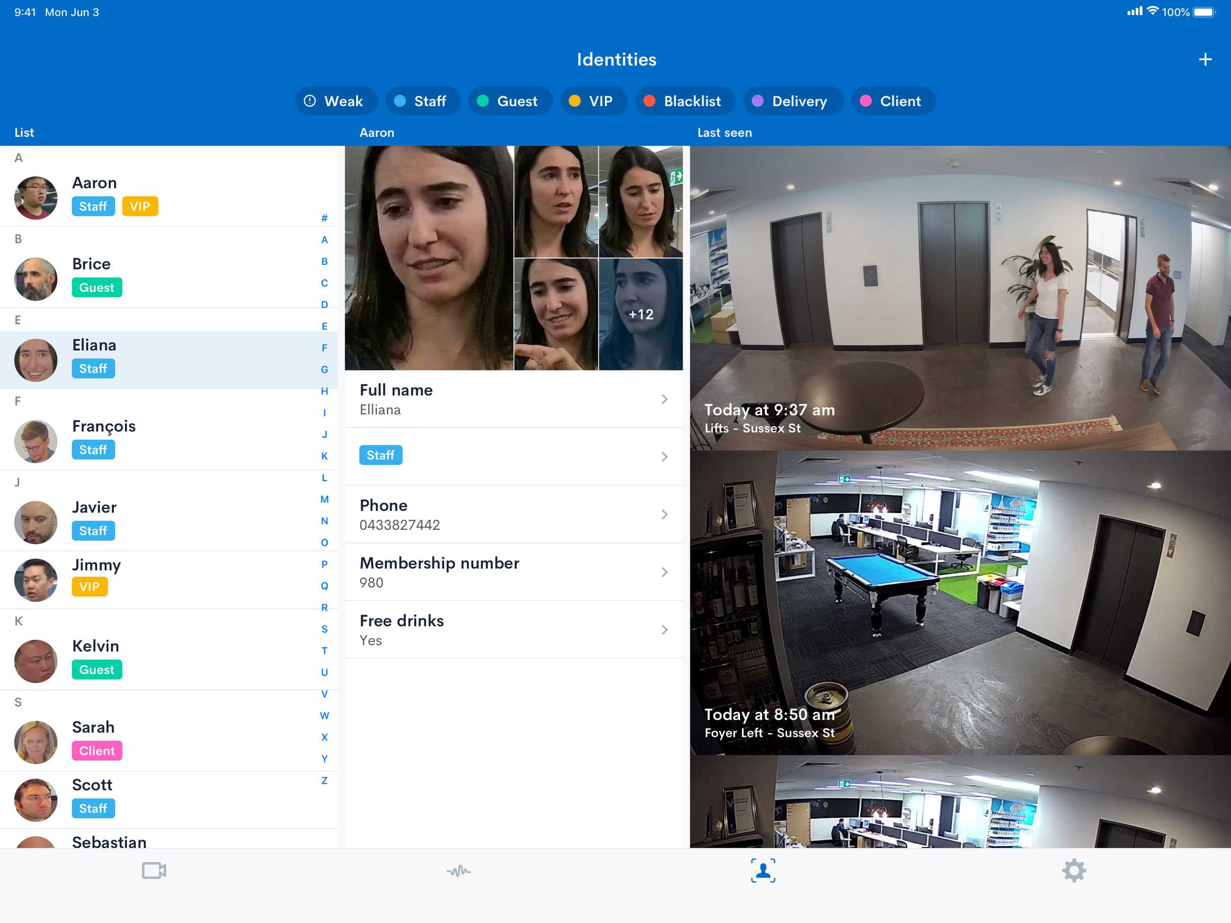Jump to letter Z in index
The height and width of the screenshot is (923, 1231).
tap(324, 780)
